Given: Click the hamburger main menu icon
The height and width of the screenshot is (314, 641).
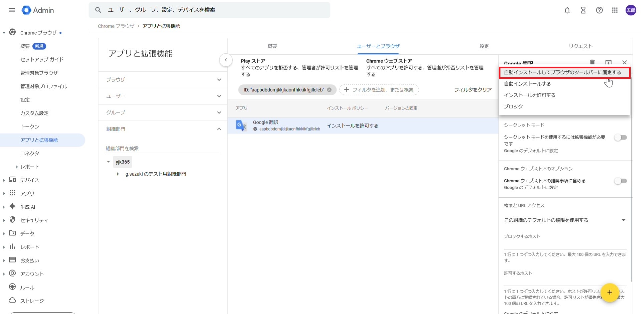Looking at the screenshot, I should [x=12, y=10].
